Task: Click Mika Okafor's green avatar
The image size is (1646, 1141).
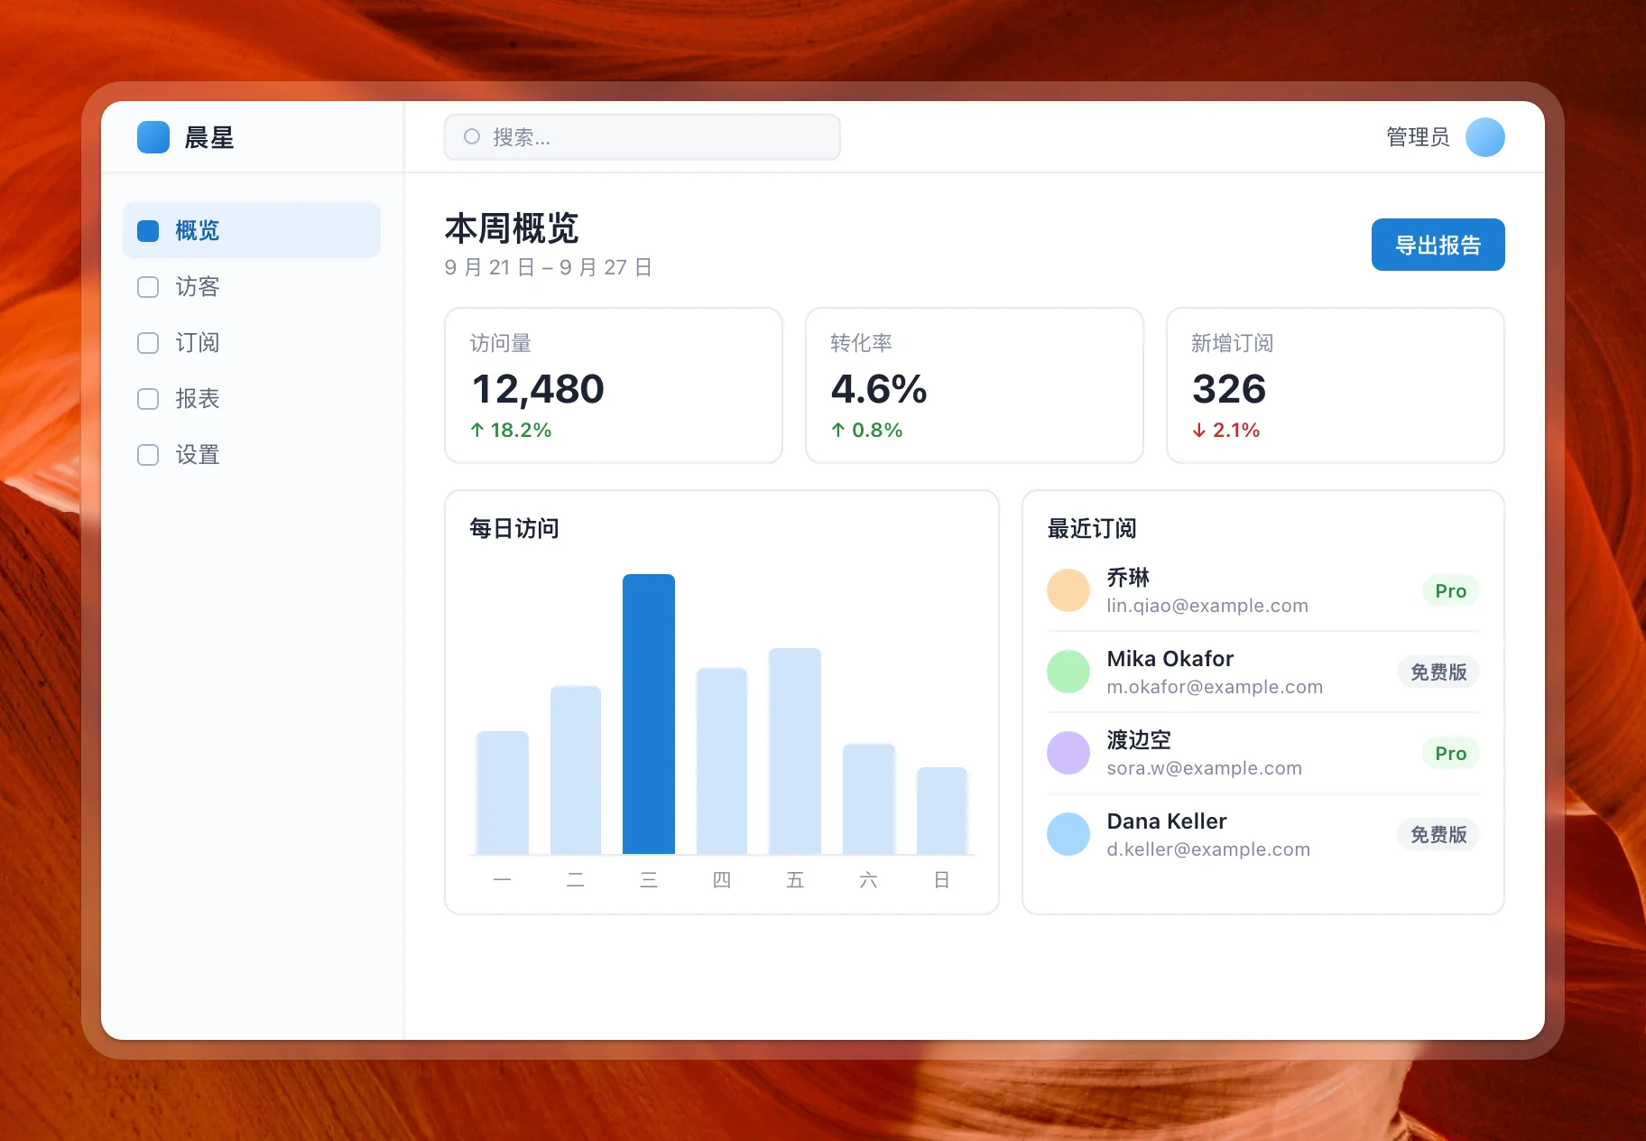Action: [x=1068, y=672]
